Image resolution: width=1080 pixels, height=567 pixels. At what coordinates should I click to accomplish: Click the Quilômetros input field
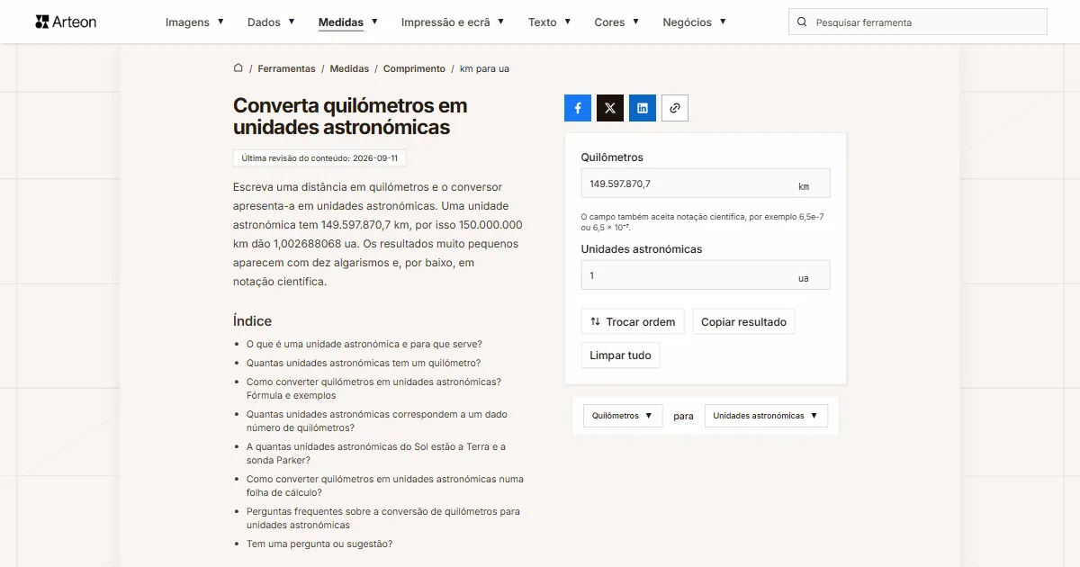[706, 184]
